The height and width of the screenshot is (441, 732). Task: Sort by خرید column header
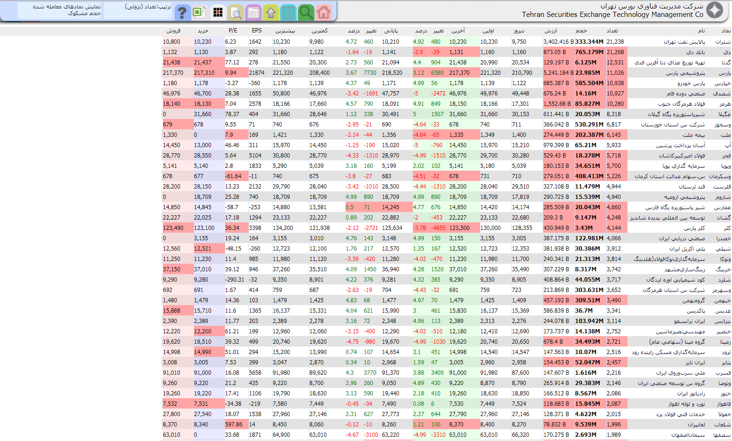pos(203,31)
